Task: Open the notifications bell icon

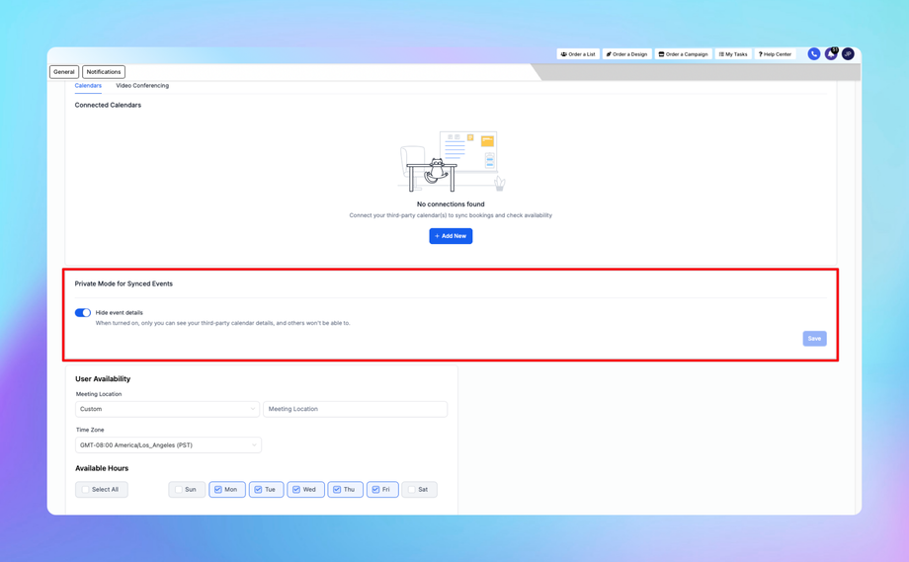Action: pos(831,54)
